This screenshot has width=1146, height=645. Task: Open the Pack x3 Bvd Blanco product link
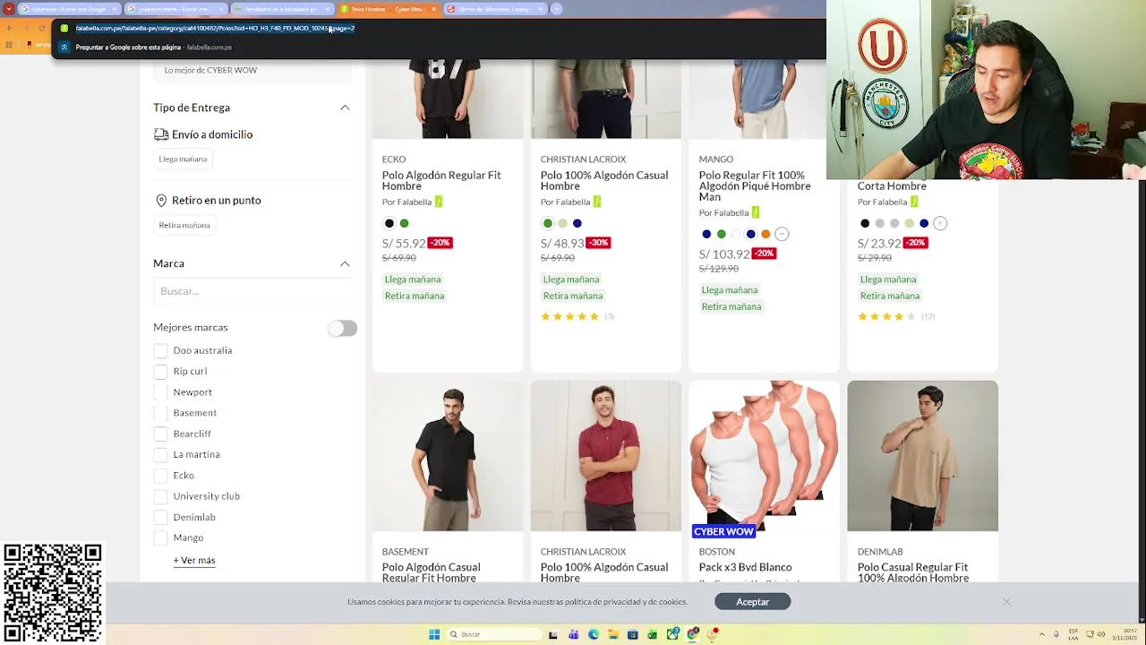click(745, 567)
